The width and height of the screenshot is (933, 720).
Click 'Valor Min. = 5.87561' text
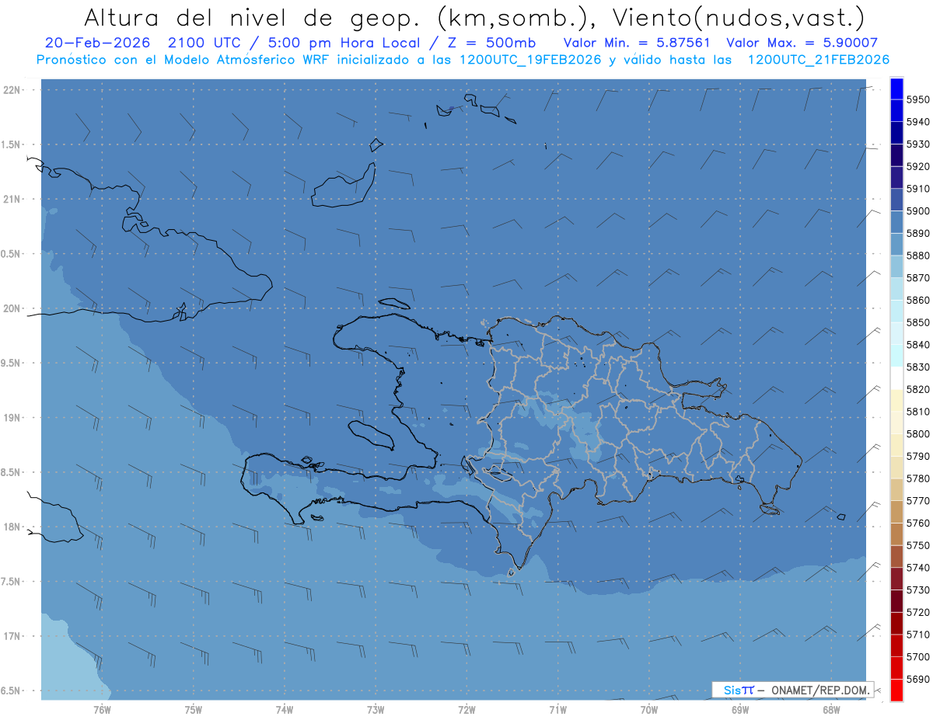(637, 43)
